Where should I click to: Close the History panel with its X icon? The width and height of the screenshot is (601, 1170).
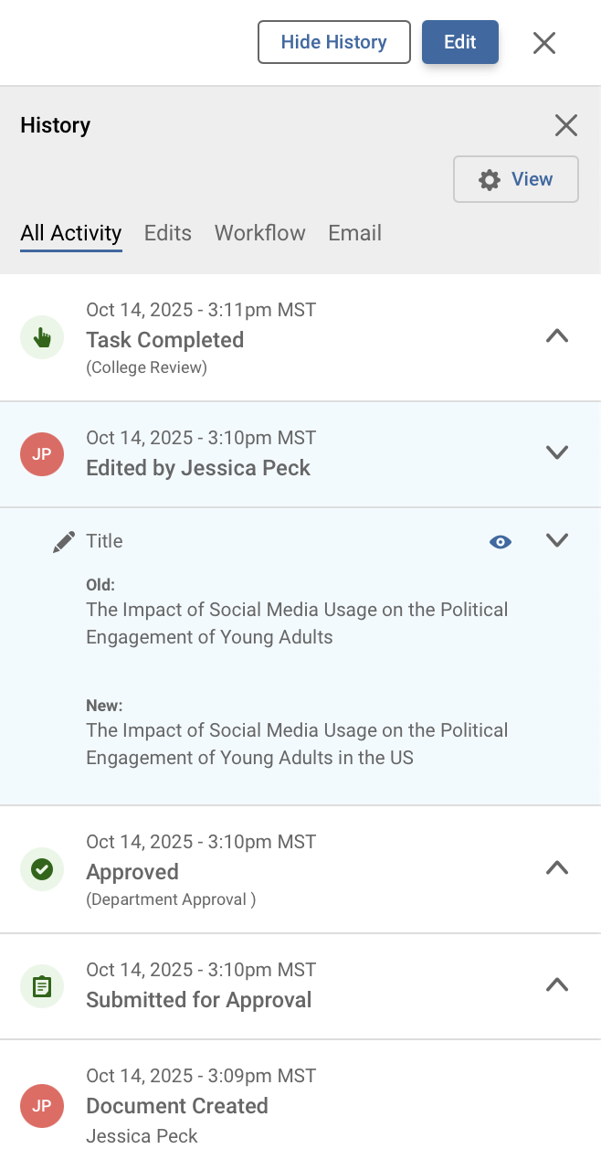click(x=565, y=125)
